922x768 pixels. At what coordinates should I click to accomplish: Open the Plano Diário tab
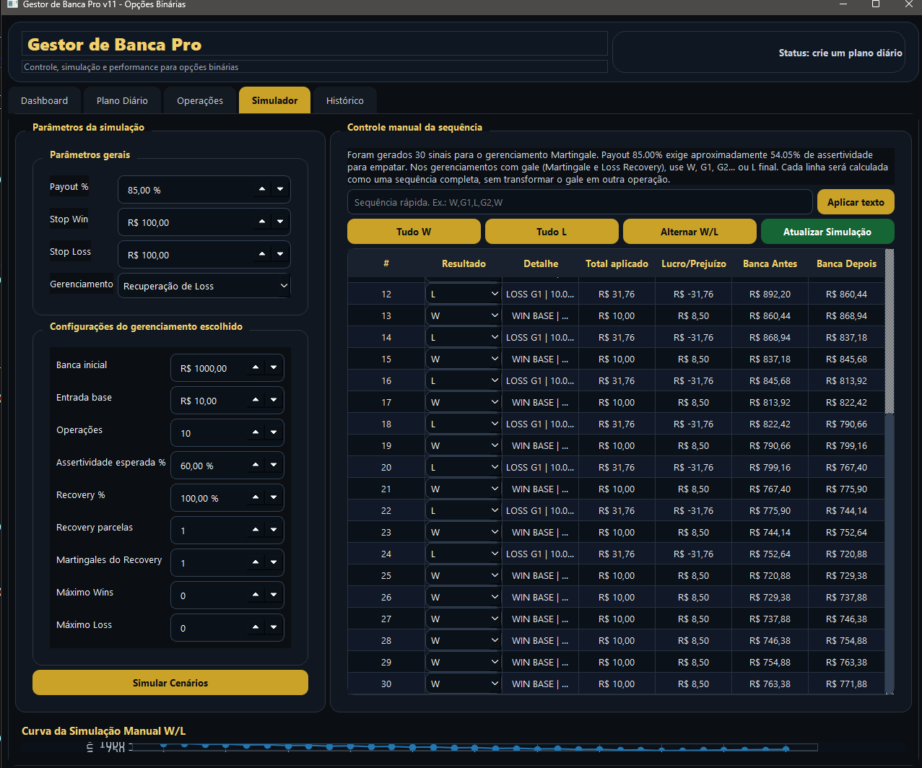[x=122, y=100]
